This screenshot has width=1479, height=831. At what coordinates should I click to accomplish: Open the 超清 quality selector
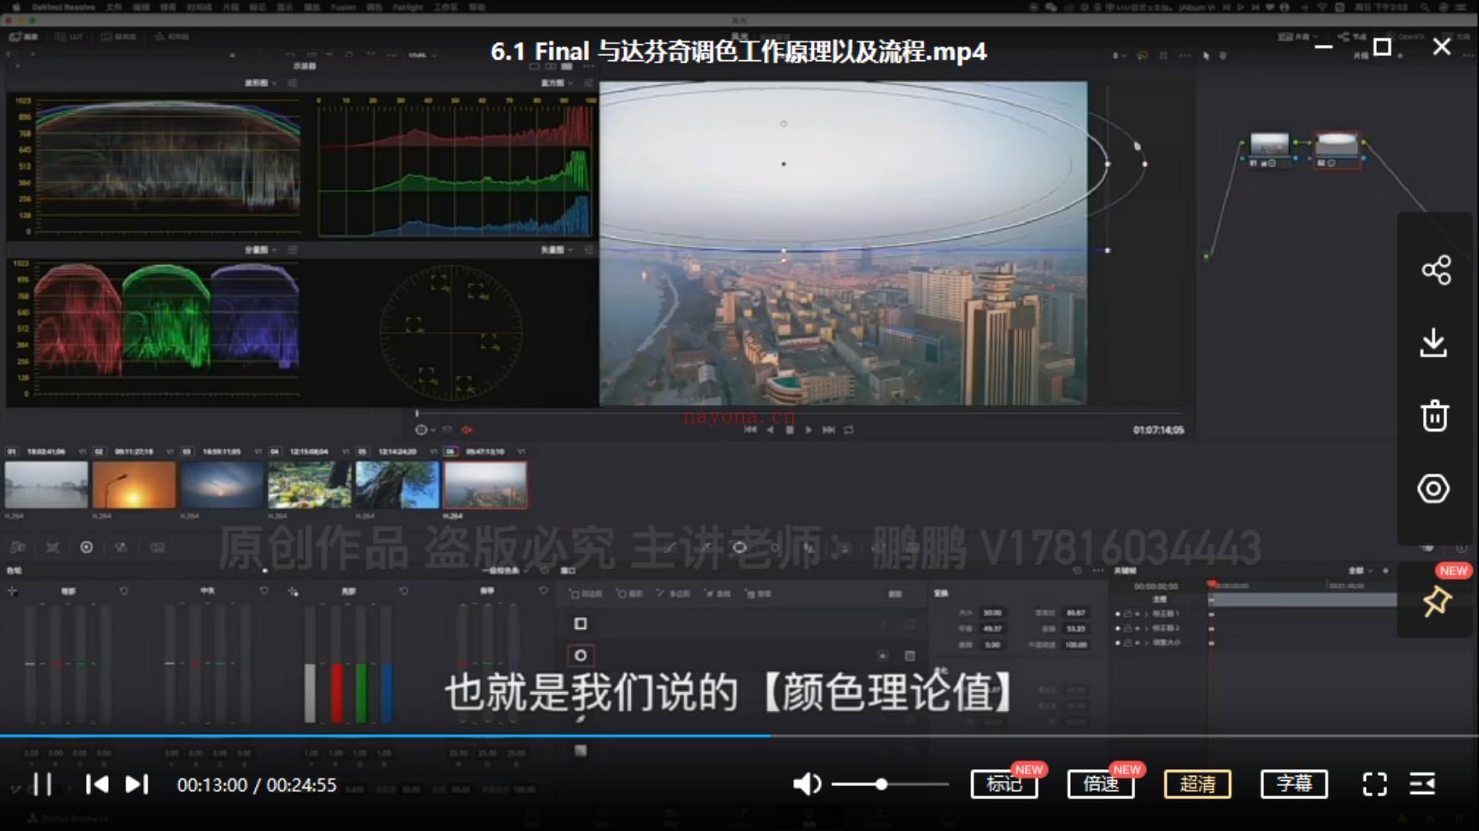[x=1197, y=784]
